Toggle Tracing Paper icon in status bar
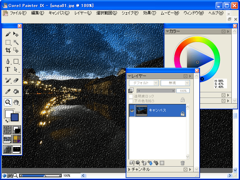The image size is (240, 180). [x=4, y=176]
